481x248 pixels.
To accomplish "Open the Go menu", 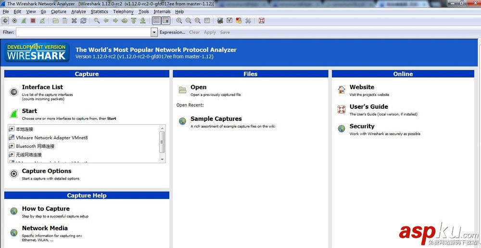I will [43, 12].
